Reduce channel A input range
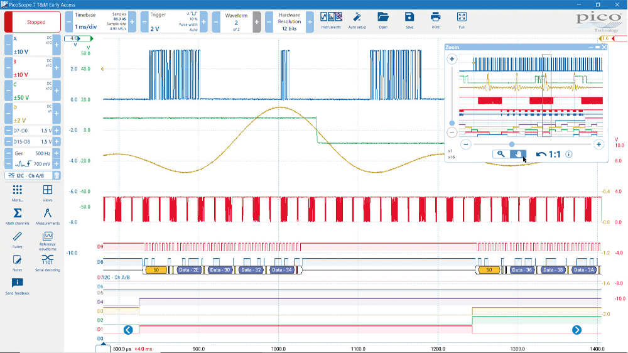Screen dimensions: 628x353 tap(8, 45)
